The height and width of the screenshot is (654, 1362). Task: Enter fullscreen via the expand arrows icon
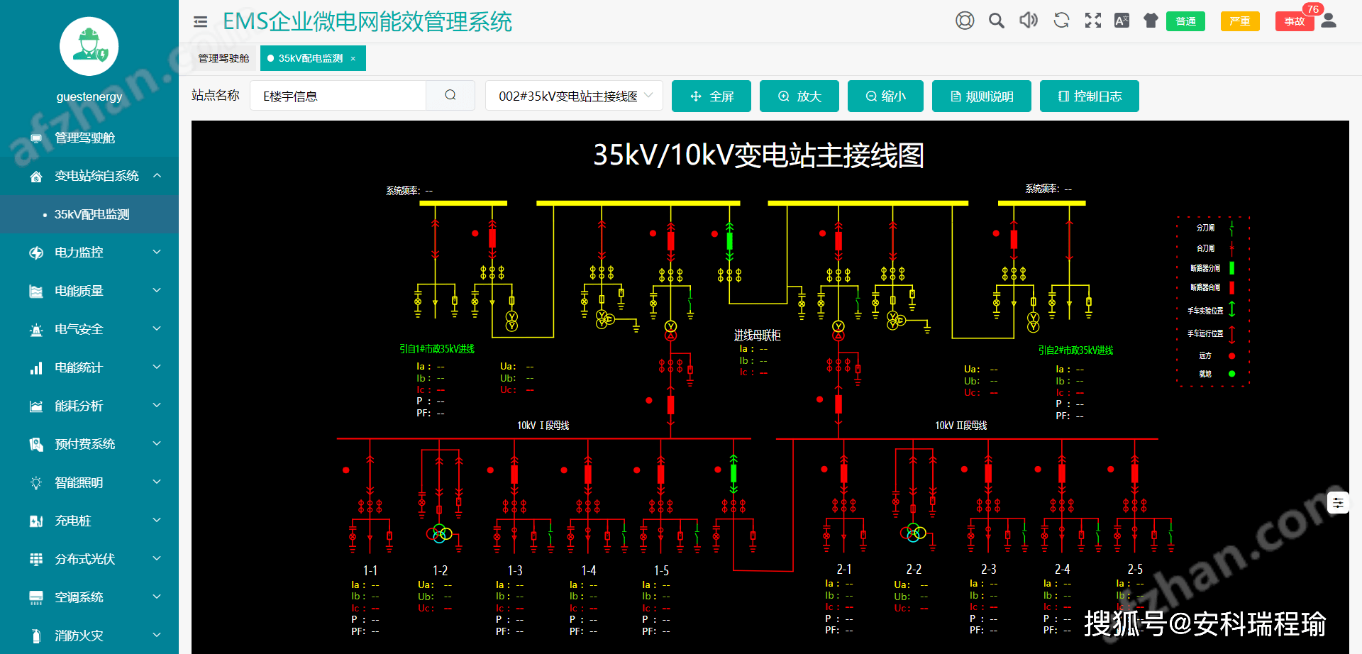(1092, 20)
